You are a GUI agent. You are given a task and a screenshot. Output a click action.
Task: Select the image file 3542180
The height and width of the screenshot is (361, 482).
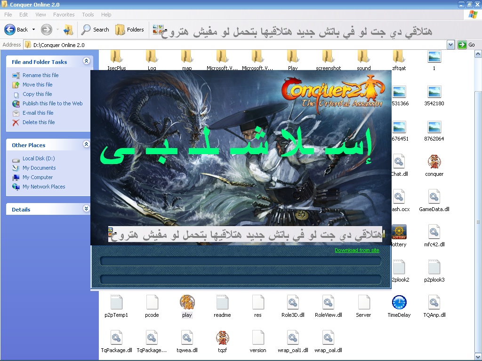434,95
